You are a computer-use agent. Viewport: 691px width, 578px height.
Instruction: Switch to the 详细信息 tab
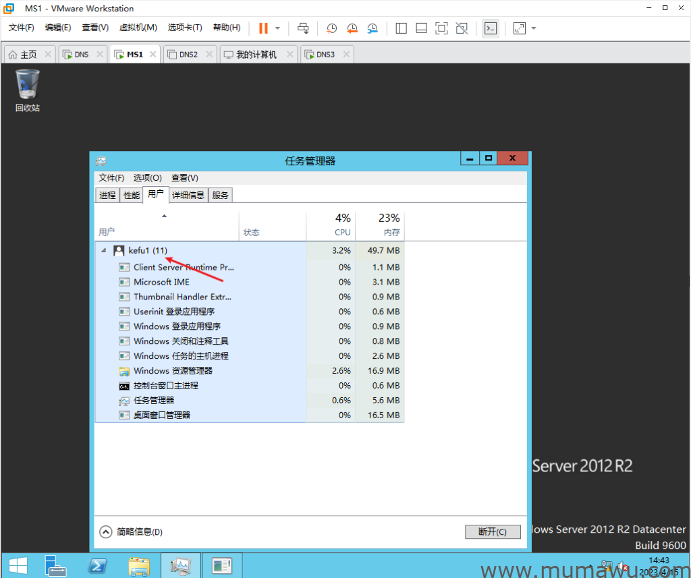(x=188, y=195)
